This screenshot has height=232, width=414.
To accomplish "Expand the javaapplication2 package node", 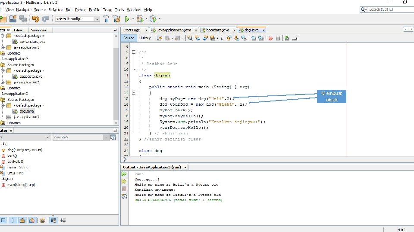I will point(3,82).
